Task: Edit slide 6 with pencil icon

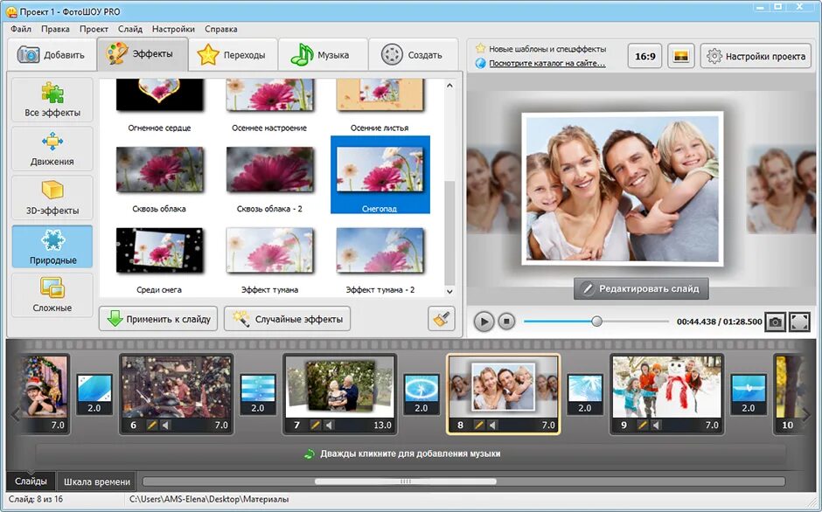Action: 151,425
